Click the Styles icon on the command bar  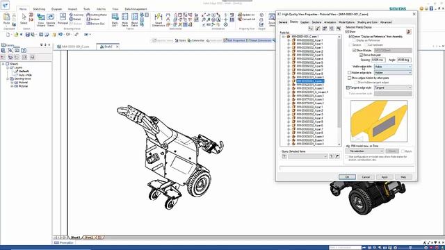click(x=180, y=40)
